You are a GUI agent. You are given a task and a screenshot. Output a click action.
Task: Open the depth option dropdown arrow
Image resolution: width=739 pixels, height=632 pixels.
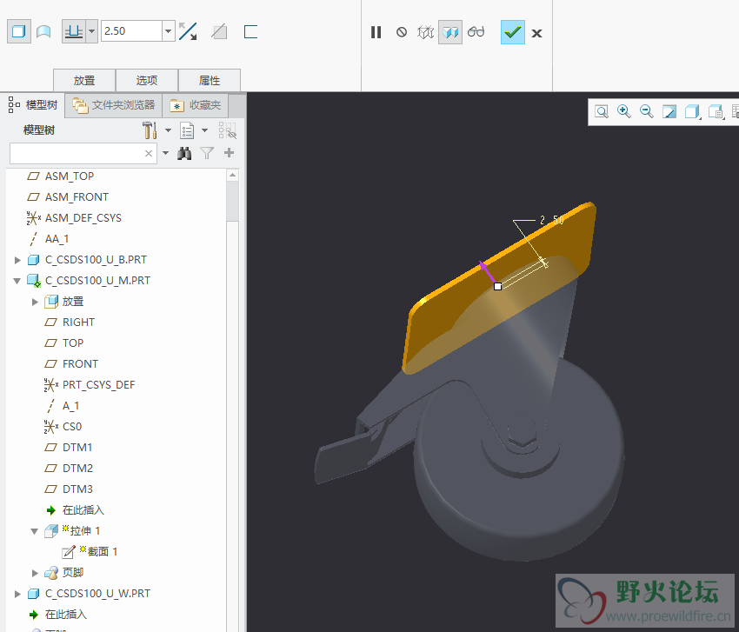pyautogui.click(x=92, y=31)
